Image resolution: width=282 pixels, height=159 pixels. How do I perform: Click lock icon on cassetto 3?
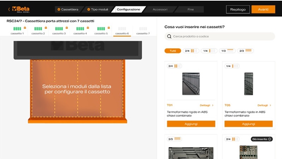tap(67, 28)
